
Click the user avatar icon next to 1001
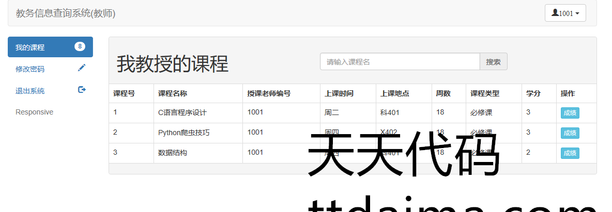point(555,13)
